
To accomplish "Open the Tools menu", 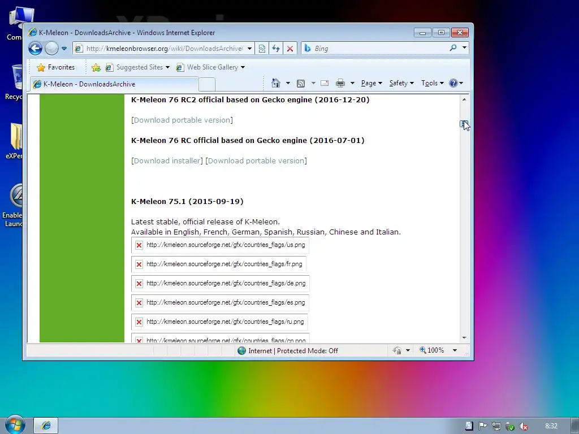I will (433, 83).
